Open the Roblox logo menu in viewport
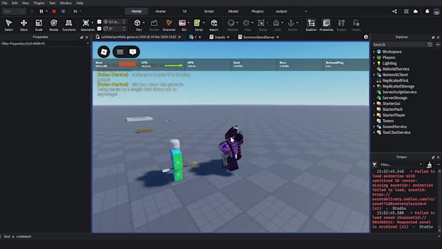442x249 pixels. click(104, 51)
